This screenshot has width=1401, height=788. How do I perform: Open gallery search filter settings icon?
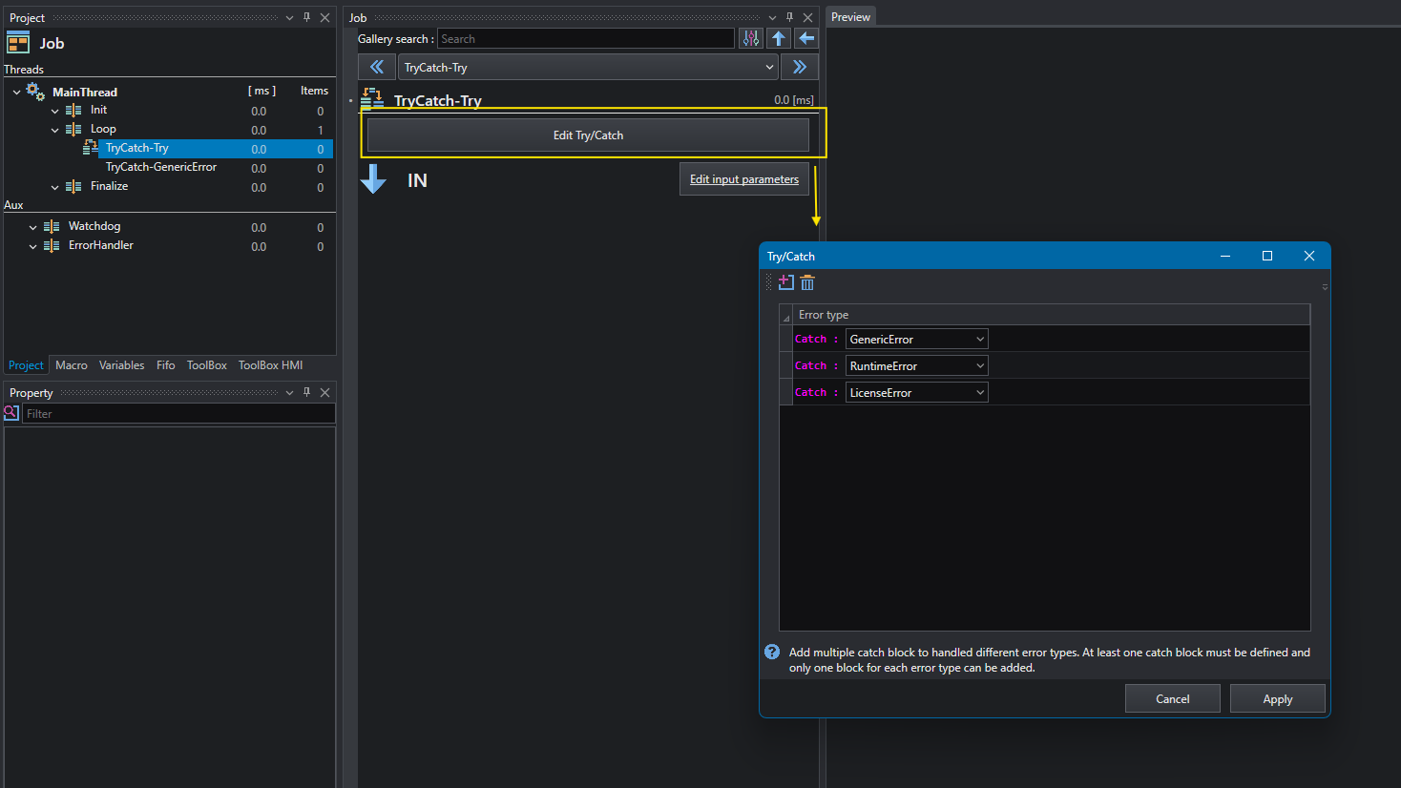coord(751,38)
